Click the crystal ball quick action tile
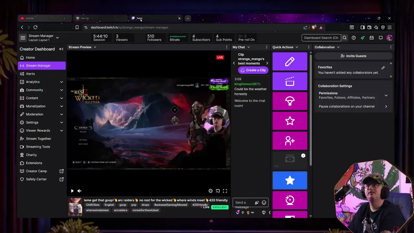 pos(290,200)
